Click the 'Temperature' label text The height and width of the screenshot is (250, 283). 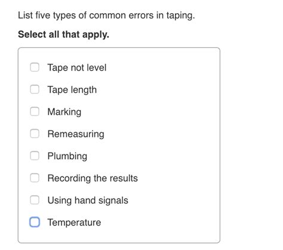click(x=74, y=222)
